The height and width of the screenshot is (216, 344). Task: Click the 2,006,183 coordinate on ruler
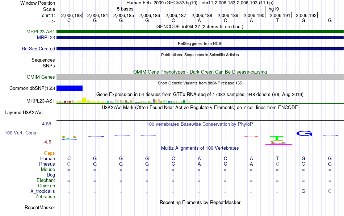[x=71, y=15]
